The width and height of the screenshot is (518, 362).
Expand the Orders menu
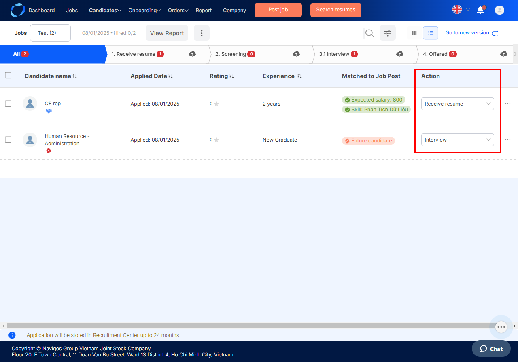(x=178, y=11)
